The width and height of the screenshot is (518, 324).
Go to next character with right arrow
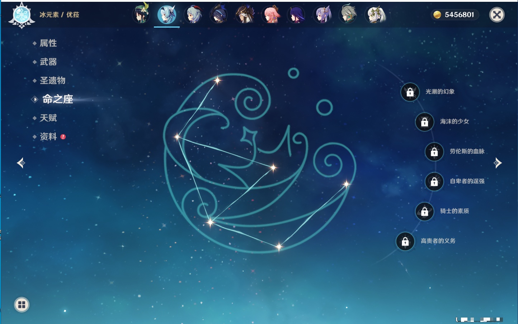click(498, 163)
